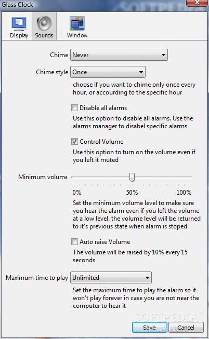Open the Chime dropdown showing Never
The image size is (209, 339).
tap(119, 55)
